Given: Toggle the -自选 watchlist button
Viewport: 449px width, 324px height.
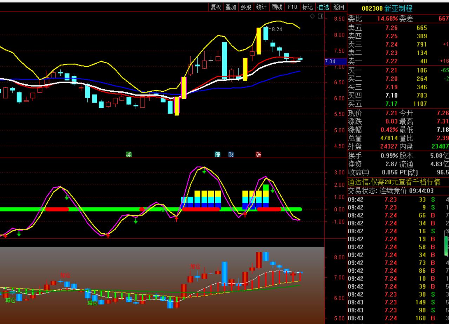Looking at the screenshot, I should click(x=323, y=7).
